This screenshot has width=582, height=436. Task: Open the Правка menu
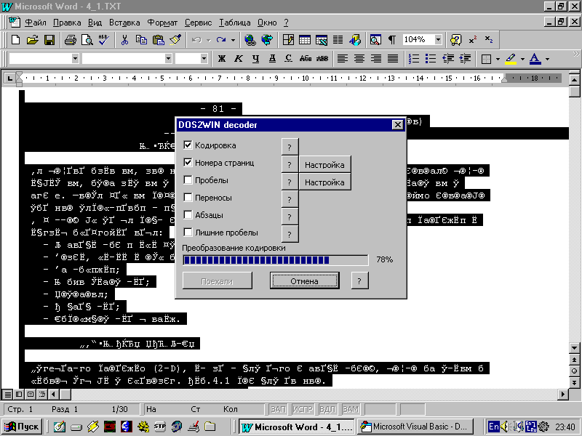(x=67, y=23)
